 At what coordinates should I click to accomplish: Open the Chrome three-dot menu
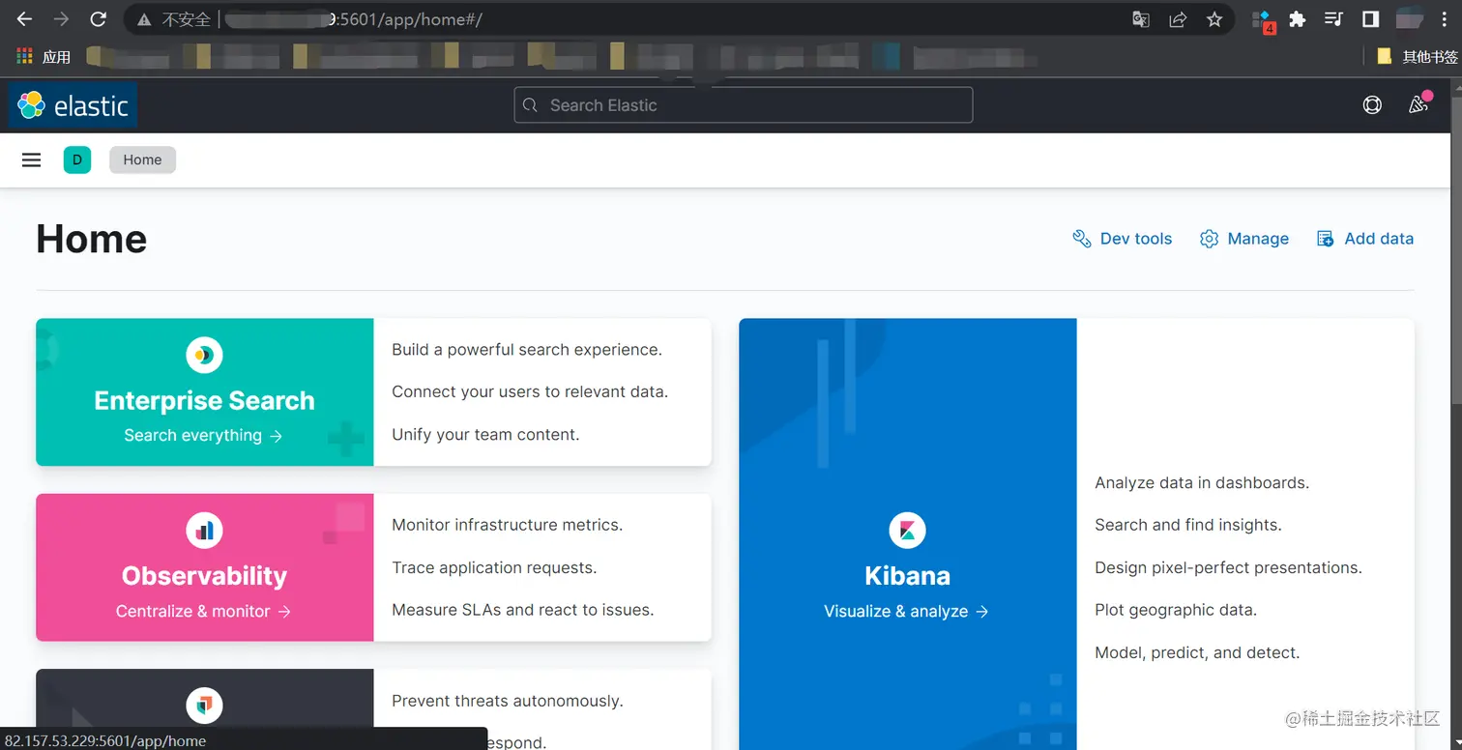[1446, 19]
